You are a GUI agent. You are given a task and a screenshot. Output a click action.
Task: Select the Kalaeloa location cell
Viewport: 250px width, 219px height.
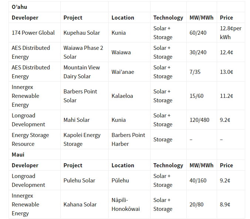(x=122, y=96)
